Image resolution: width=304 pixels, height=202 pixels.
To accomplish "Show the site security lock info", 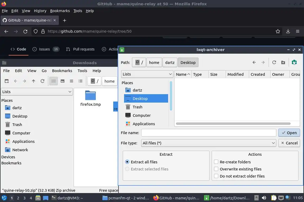I will point(43,31).
